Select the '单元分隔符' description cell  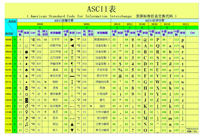102,130
